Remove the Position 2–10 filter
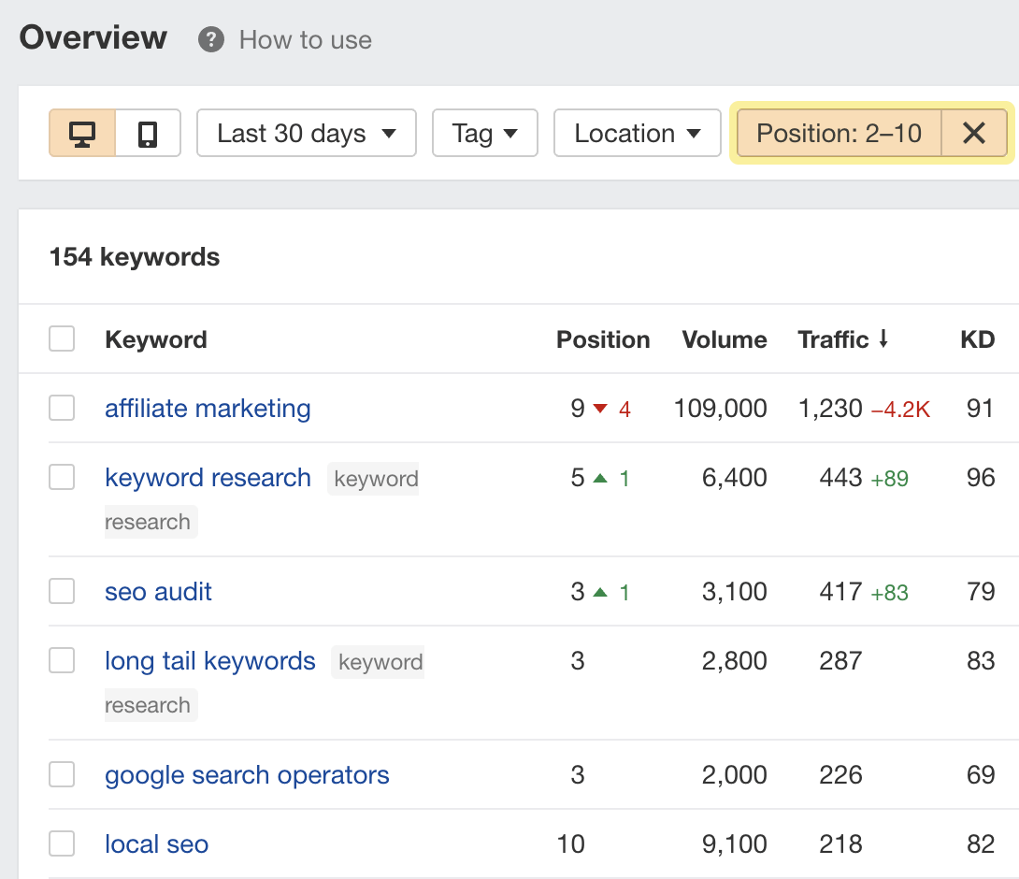The width and height of the screenshot is (1019, 879). pyautogui.click(x=974, y=134)
